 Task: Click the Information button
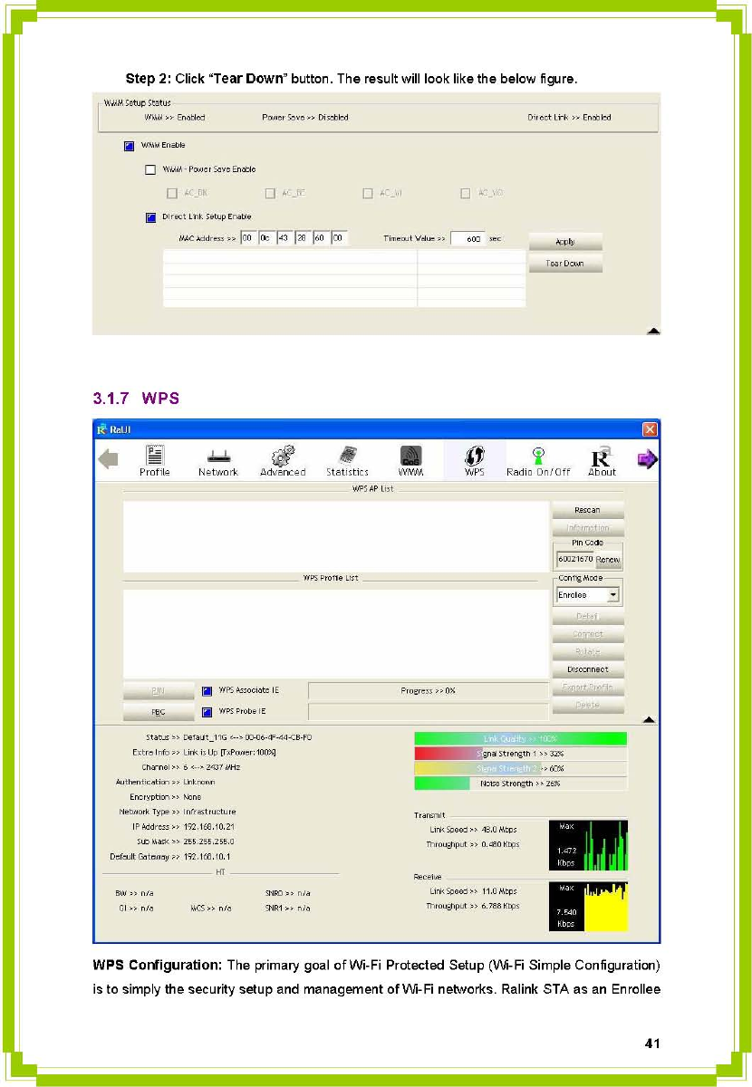click(588, 528)
